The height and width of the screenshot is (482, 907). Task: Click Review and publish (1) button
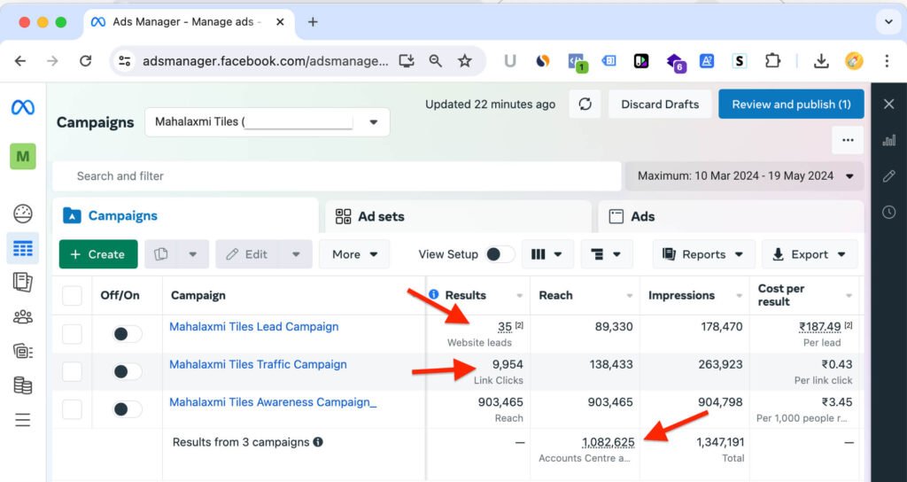(791, 105)
